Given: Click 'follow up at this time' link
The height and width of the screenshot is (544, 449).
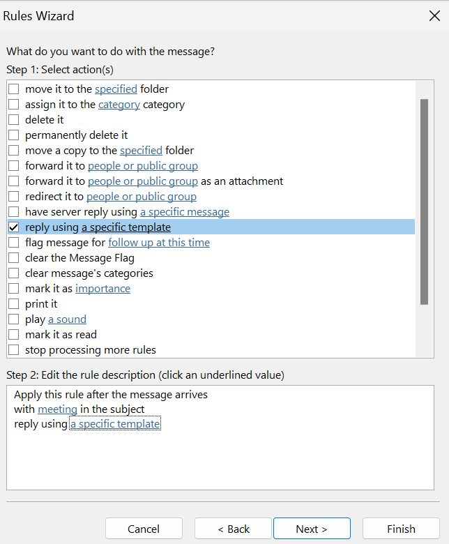Looking at the screenshot, I should click(159, 243).
